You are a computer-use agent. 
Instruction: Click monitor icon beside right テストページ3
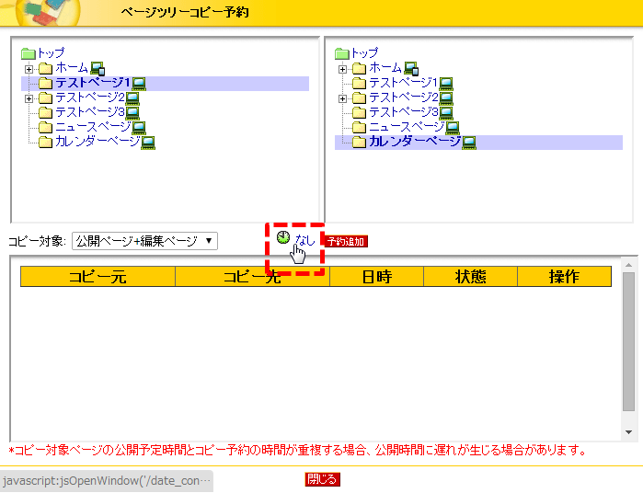coord(446,113)
